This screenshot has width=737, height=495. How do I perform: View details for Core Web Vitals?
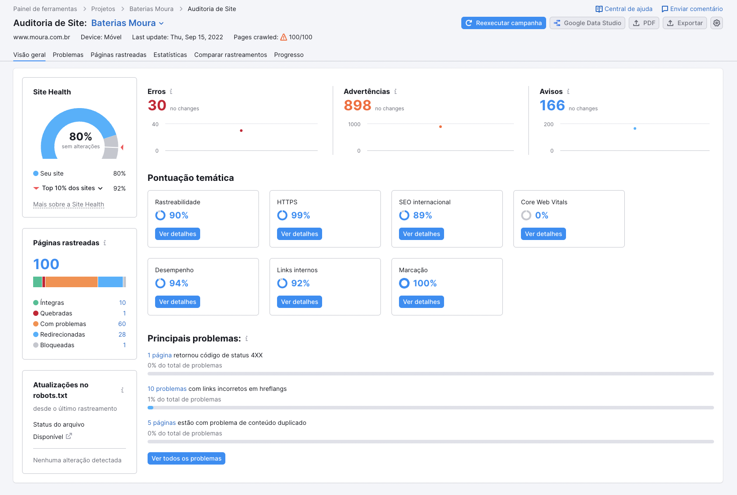[543, 234]
